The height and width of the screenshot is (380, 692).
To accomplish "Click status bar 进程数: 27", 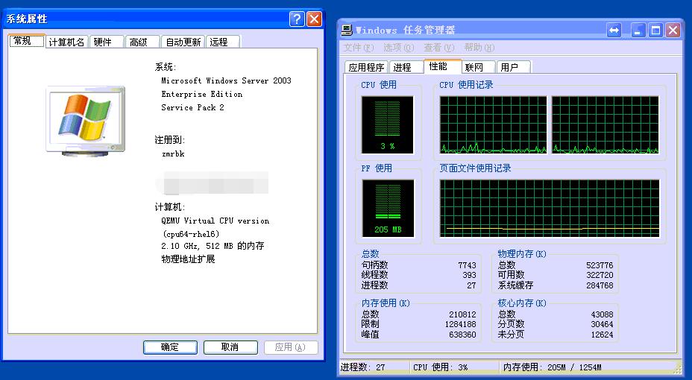I will [x=362, y=367].
